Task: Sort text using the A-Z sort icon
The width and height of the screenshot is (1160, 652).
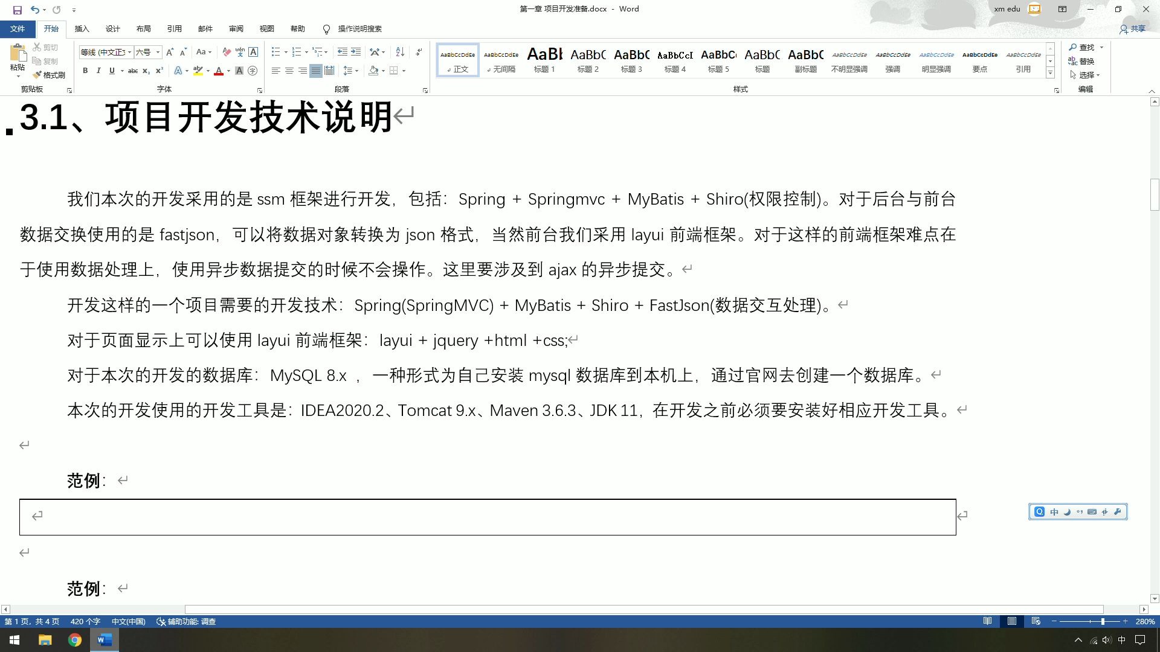Action: coord(399,52)
